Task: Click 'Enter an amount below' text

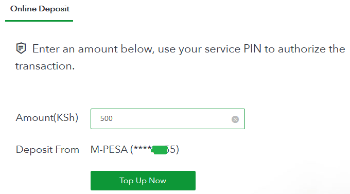Action: 93,49
